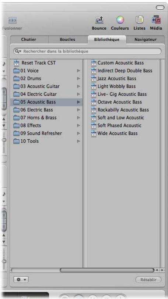Click the library horizontal scrollbar thumb
Screen dimensions: 168x299
[x=107, y=270]
